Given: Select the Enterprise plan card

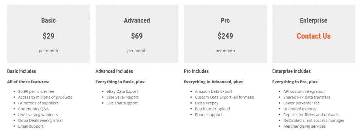Looking at the screenshot, I should (314, 34).
